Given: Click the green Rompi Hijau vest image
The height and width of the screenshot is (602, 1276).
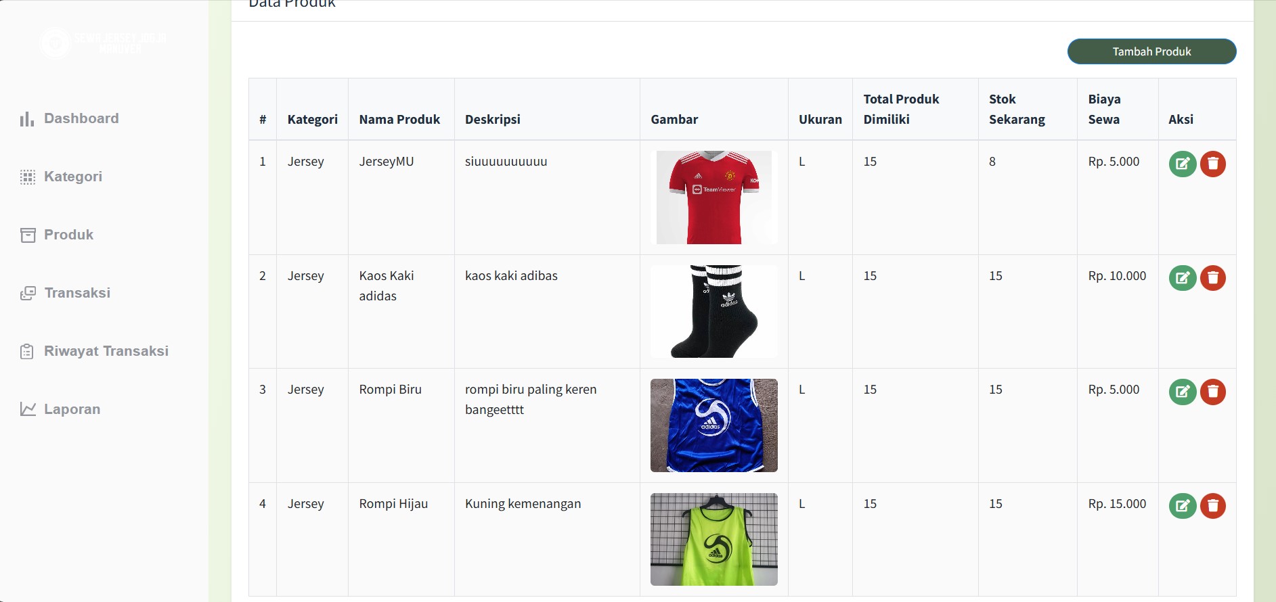Looking at the screenshot, I should click(713, 539).
